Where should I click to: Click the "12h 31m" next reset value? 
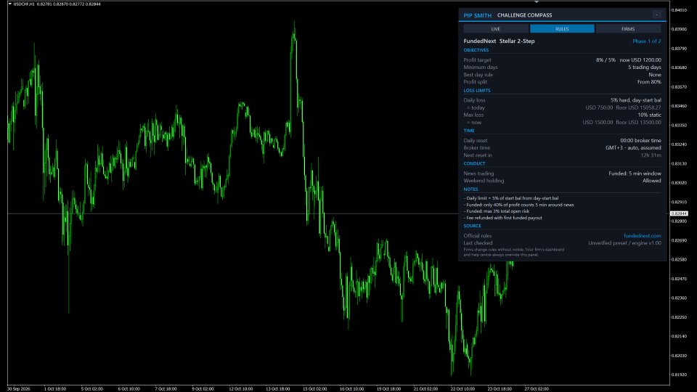coord(651,155)
